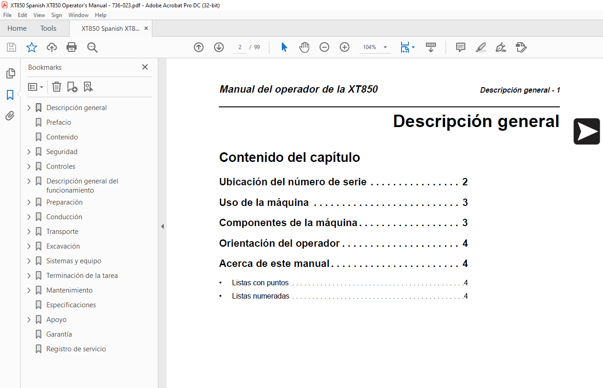
Task: Open the Especificaciones bookmark
Action: (x=71, y=305)
